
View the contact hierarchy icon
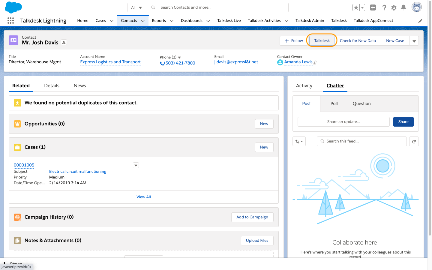click(x=64, y=43)
